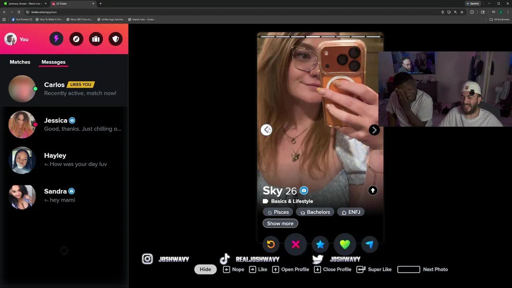The height and width of the screenshot is (288, 512).
Task: Click the Pisces tag
Action: (278, 212)
